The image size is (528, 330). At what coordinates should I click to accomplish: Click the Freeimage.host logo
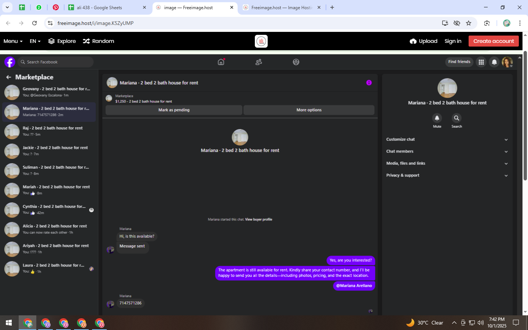click(261, 41)
